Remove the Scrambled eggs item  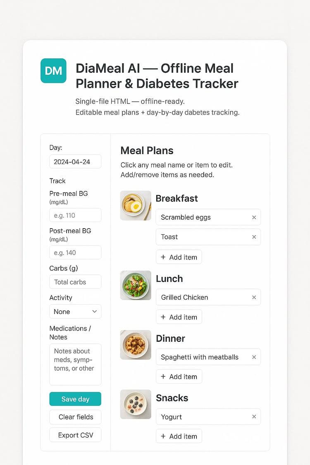pyautogui.click(x=254, y=217)
